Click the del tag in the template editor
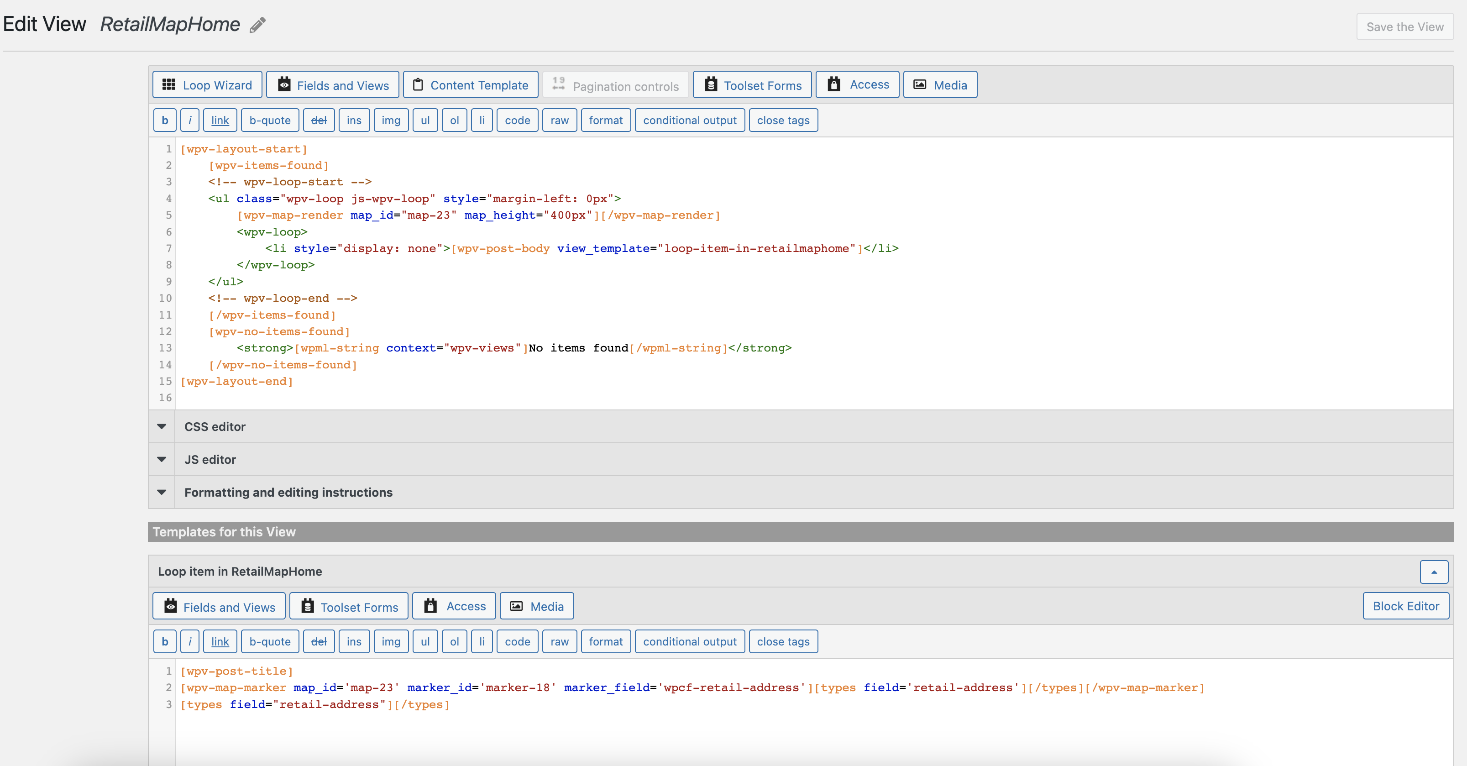 319,642
